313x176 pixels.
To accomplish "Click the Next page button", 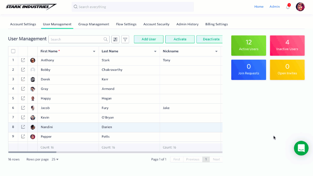I will [x=216, y=159].
